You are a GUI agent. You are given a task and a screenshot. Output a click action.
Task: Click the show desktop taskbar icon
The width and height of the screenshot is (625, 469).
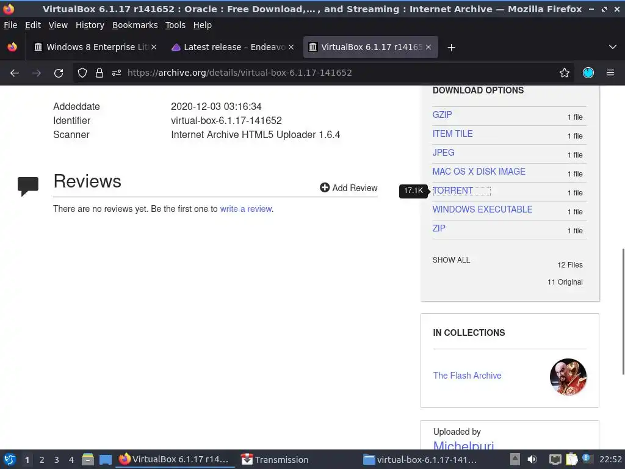[105, 460]
